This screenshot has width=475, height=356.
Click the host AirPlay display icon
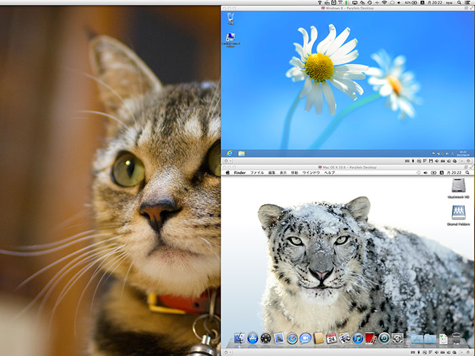point(355,3)
